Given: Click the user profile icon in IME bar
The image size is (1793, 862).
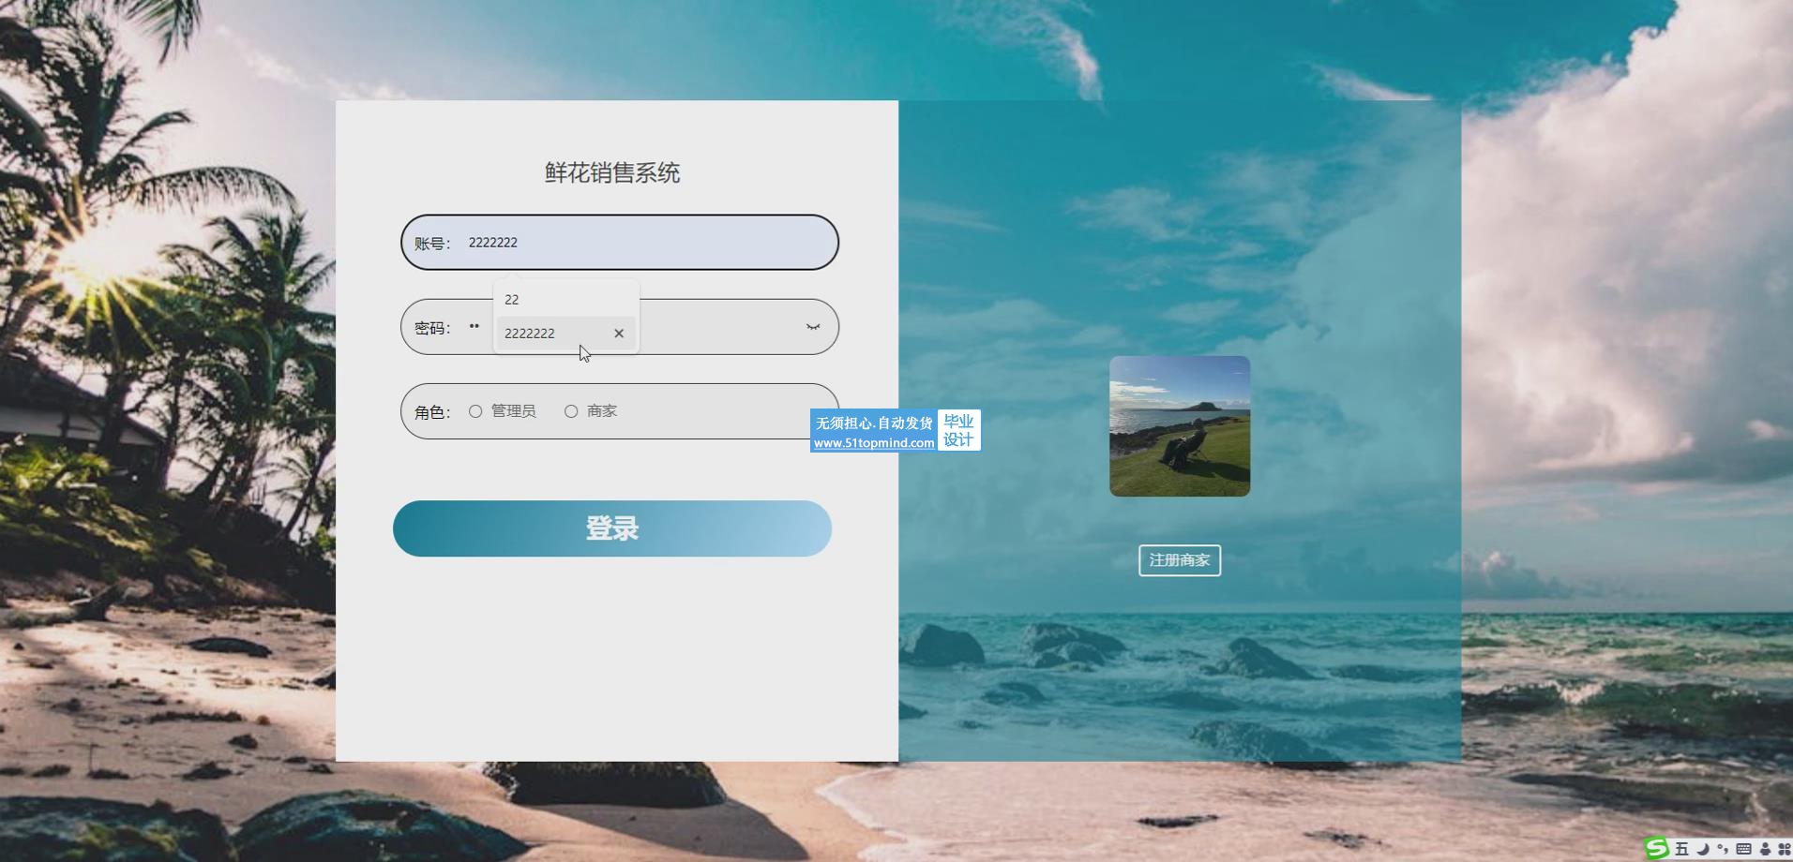Looking at the screenshot, I should pyautogui.click(x=1765, y=849).
